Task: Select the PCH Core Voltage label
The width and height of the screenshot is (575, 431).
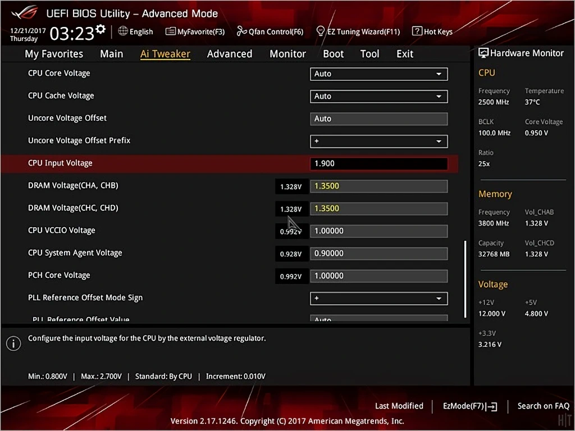Action: coord(59,275)
